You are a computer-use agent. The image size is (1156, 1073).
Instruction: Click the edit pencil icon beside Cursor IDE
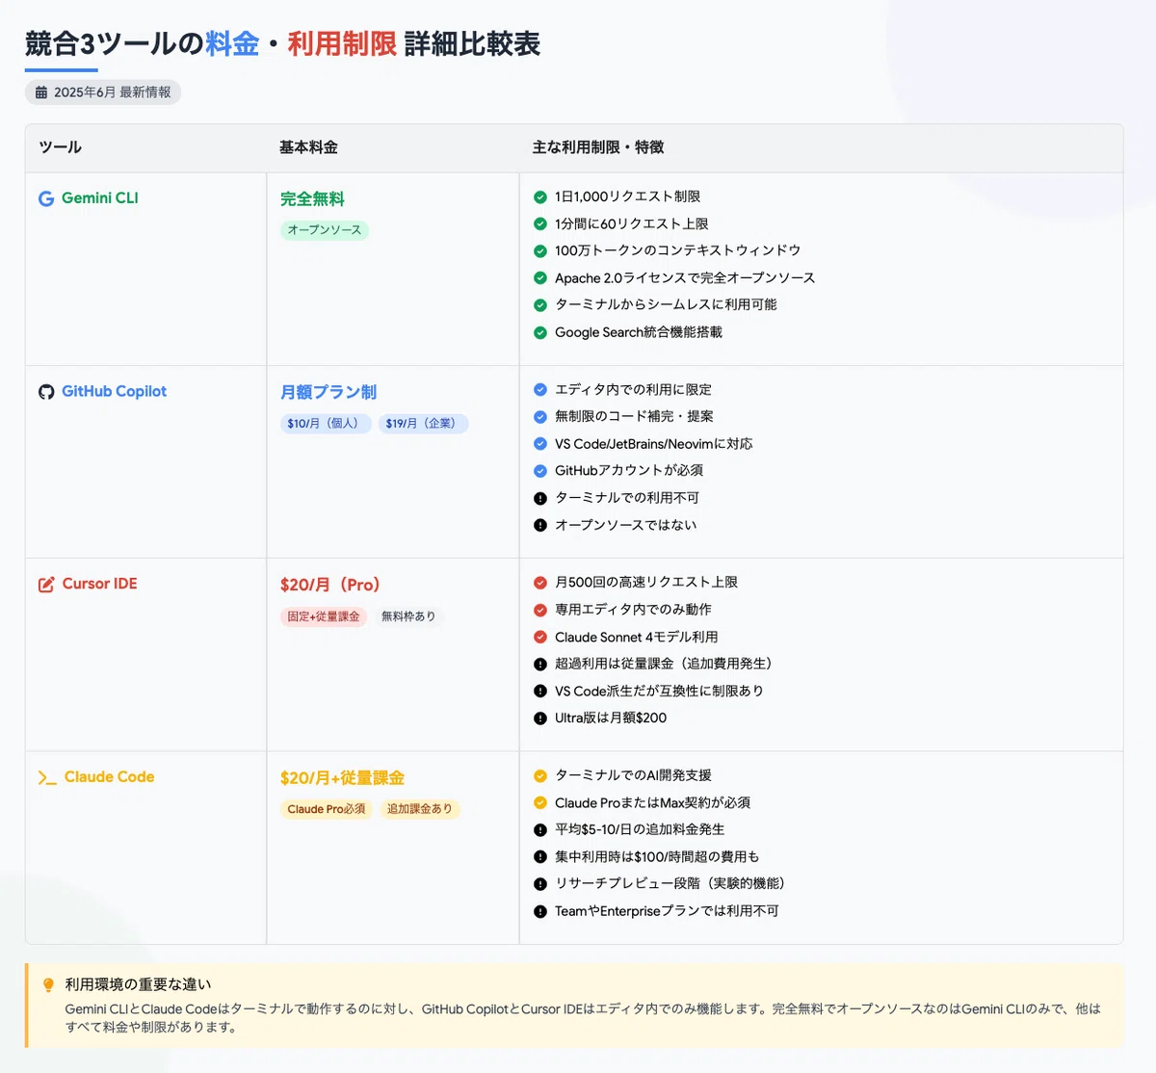[46, 585]
